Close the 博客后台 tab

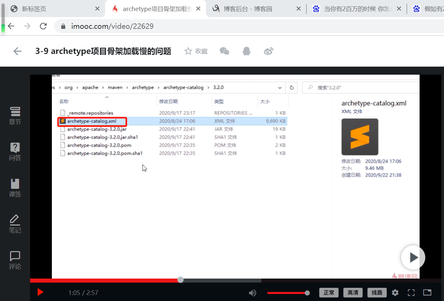299,9
